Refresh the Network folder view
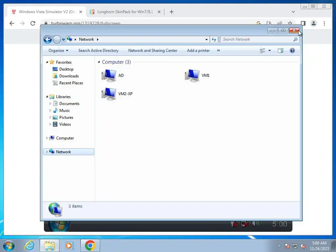The width and height of the screenshot is (336, 252). coord(214,39)
